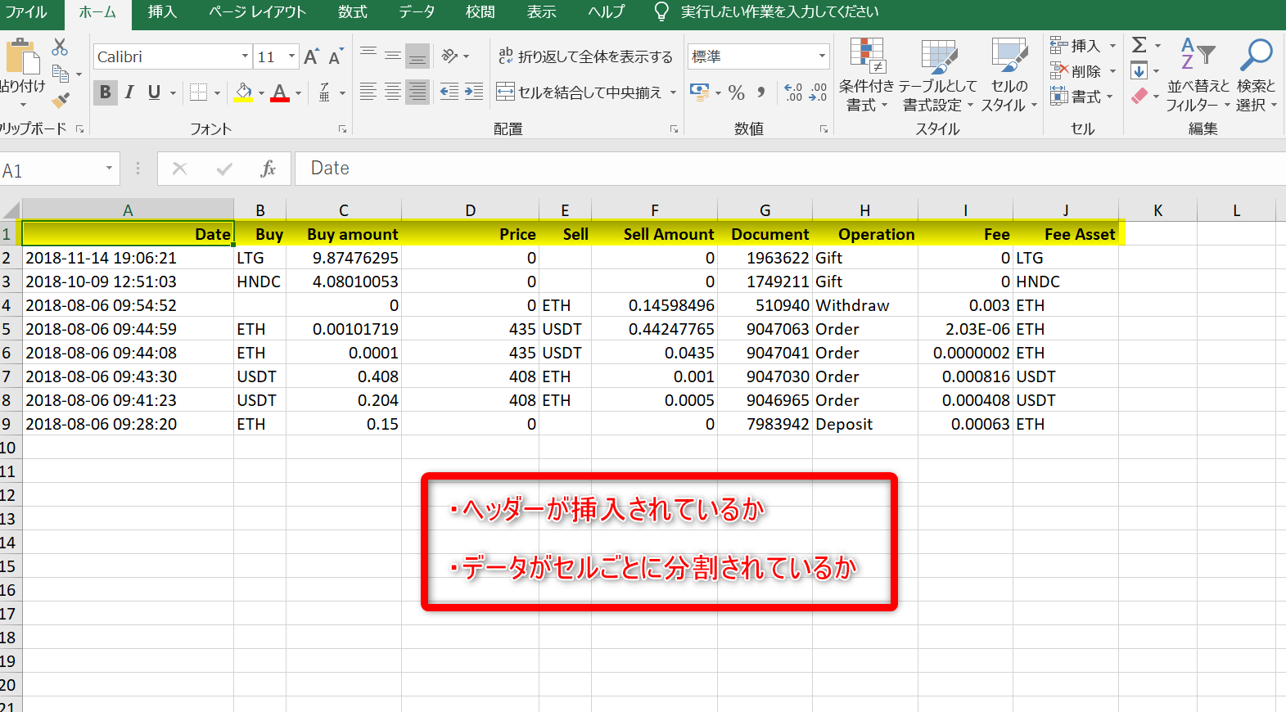Toggle Italic formatting

pos(129,92)
